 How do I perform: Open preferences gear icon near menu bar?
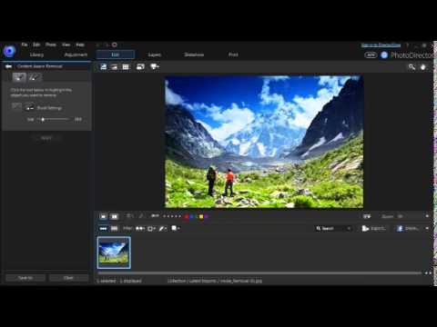pos(115,45)
